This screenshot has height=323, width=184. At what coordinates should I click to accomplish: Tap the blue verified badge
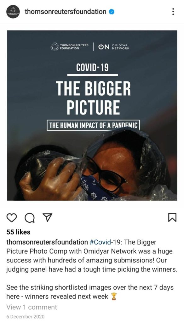click(112, 12)
